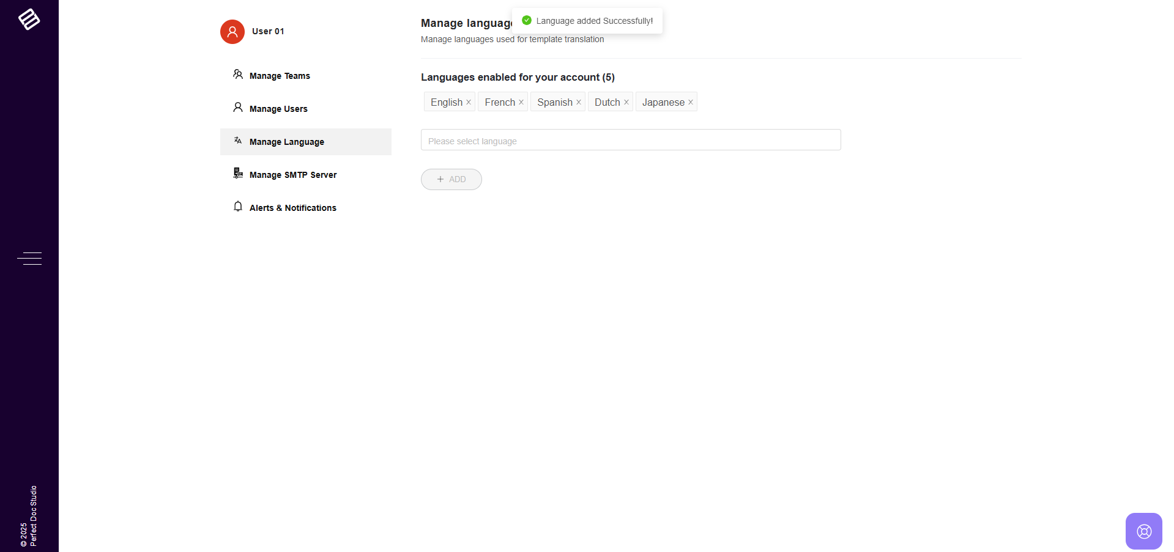Click the Alerts bell icon

tap(238, 207)
